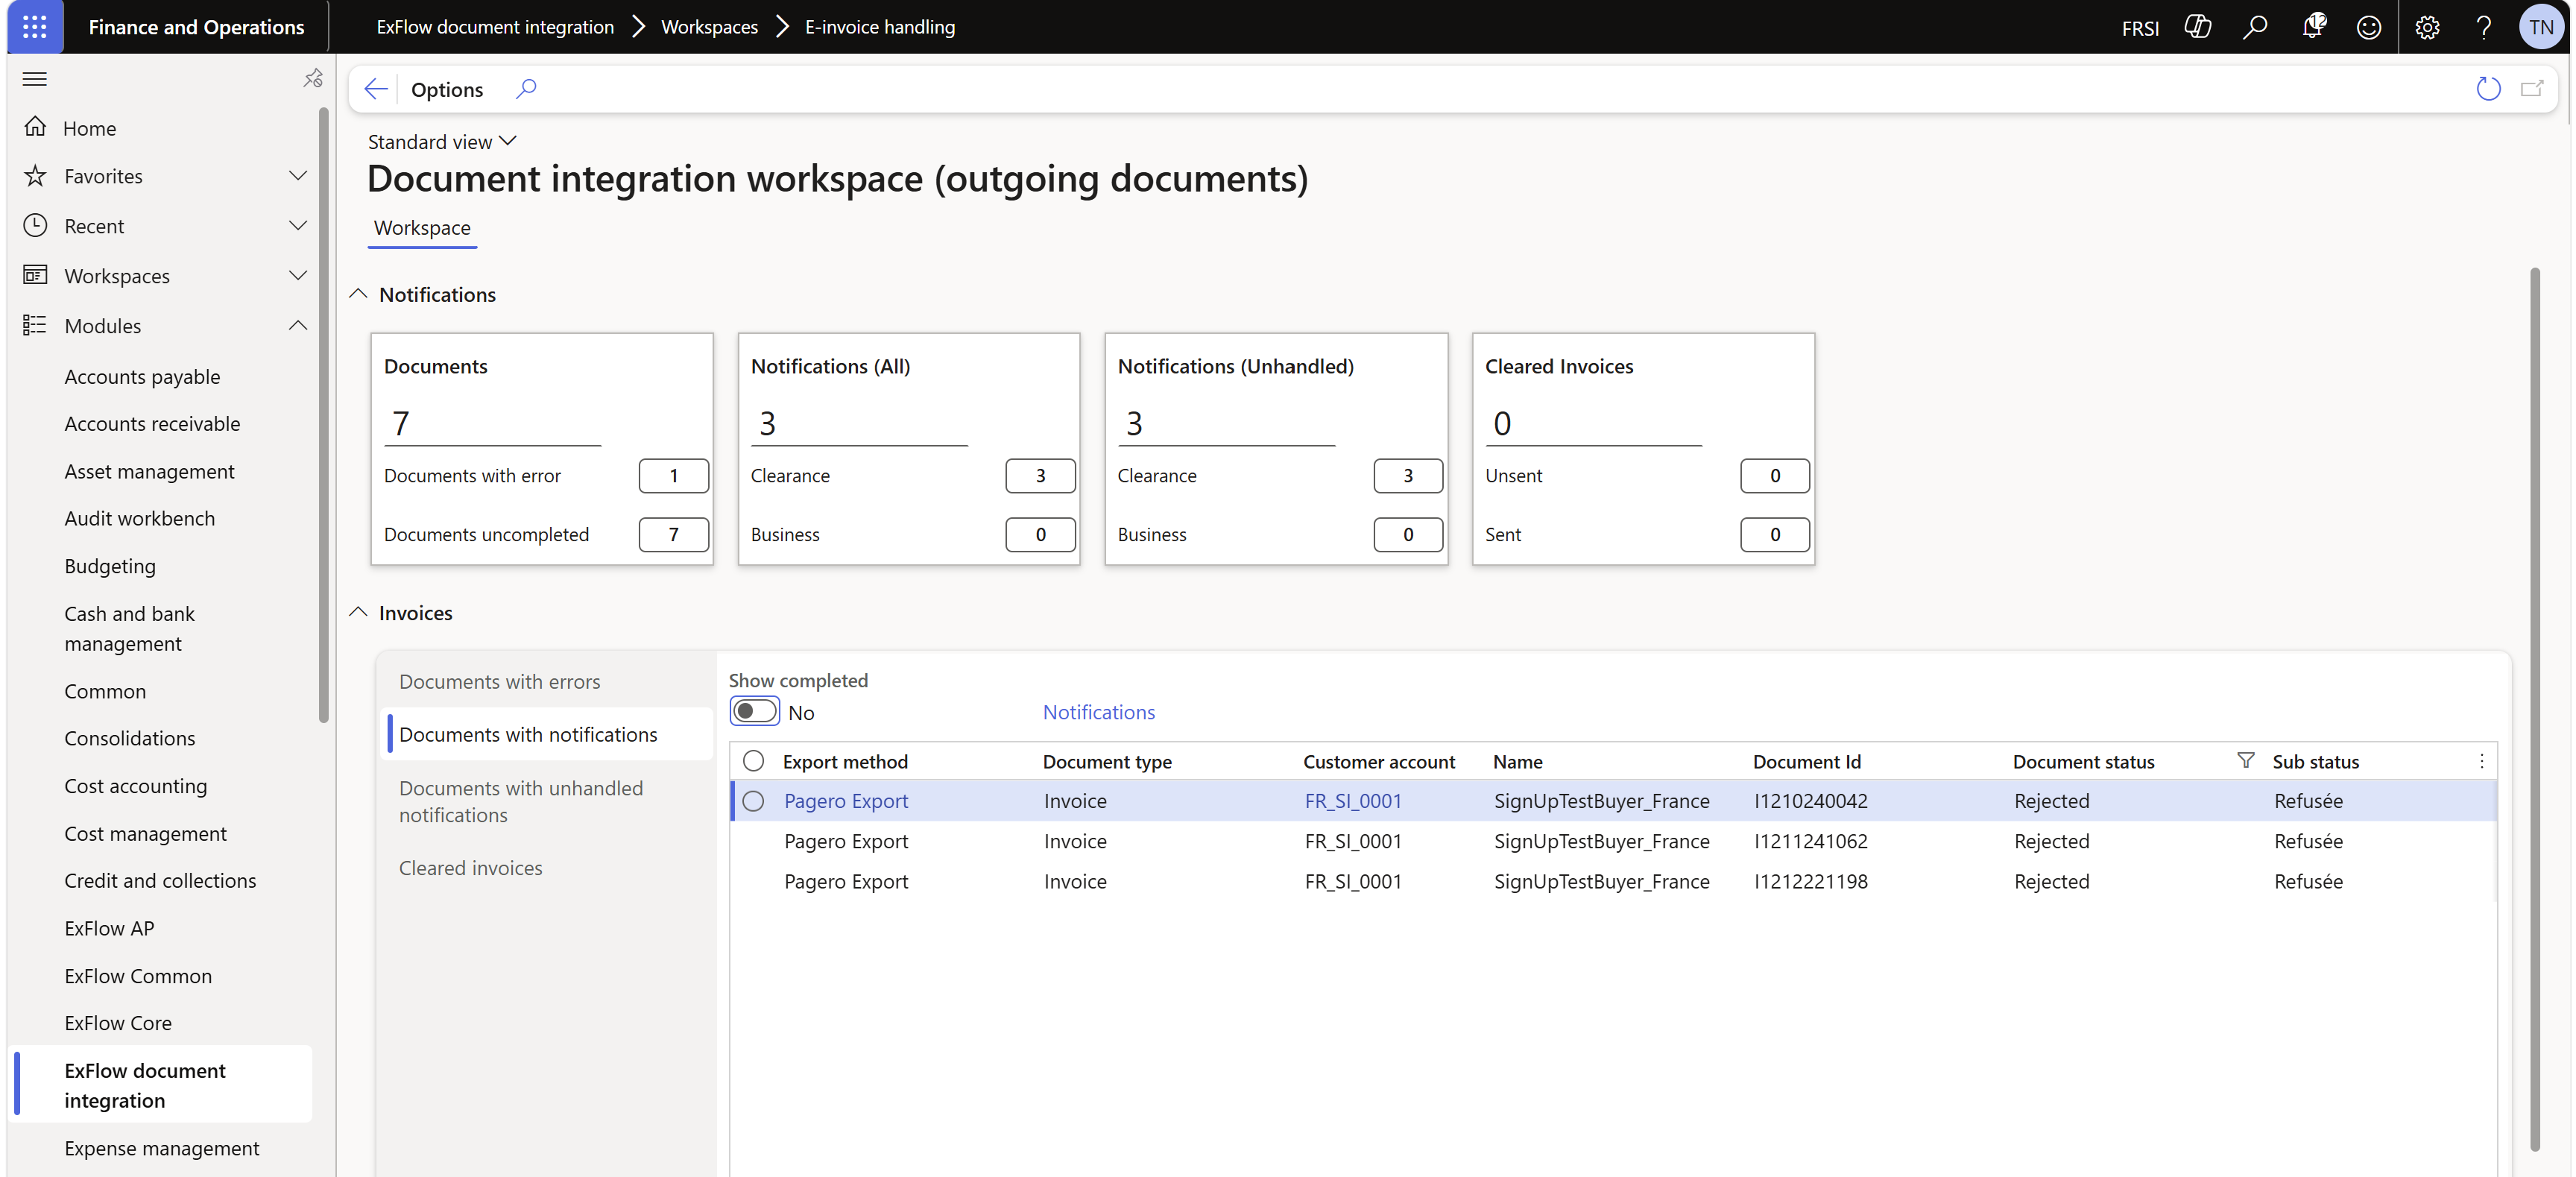Click the select-all circle in grid header
This screenshot has width=2576, height=1177.
[x=753, y=761]
